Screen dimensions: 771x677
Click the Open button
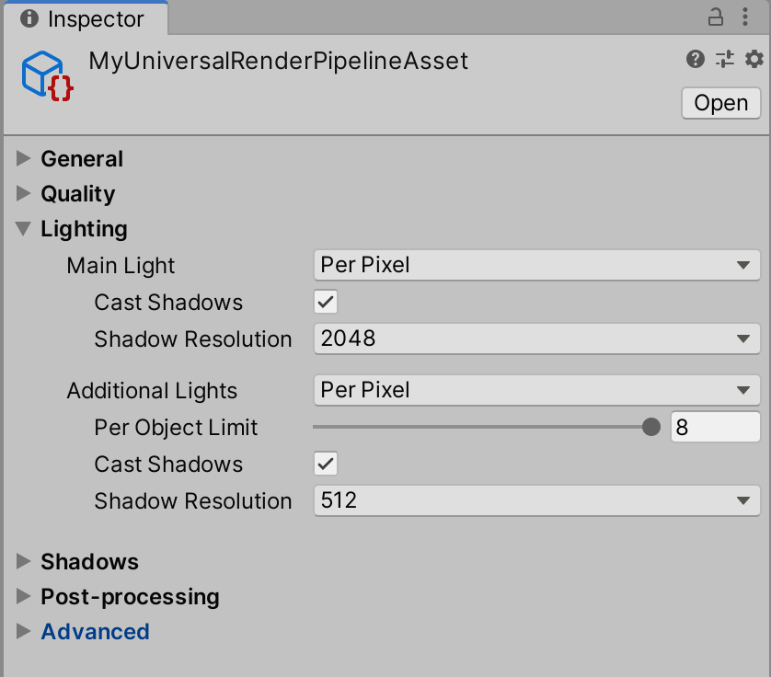(720, 102)
